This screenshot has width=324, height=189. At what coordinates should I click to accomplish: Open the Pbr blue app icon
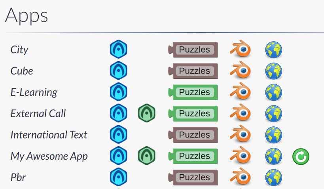coord(118,177)
